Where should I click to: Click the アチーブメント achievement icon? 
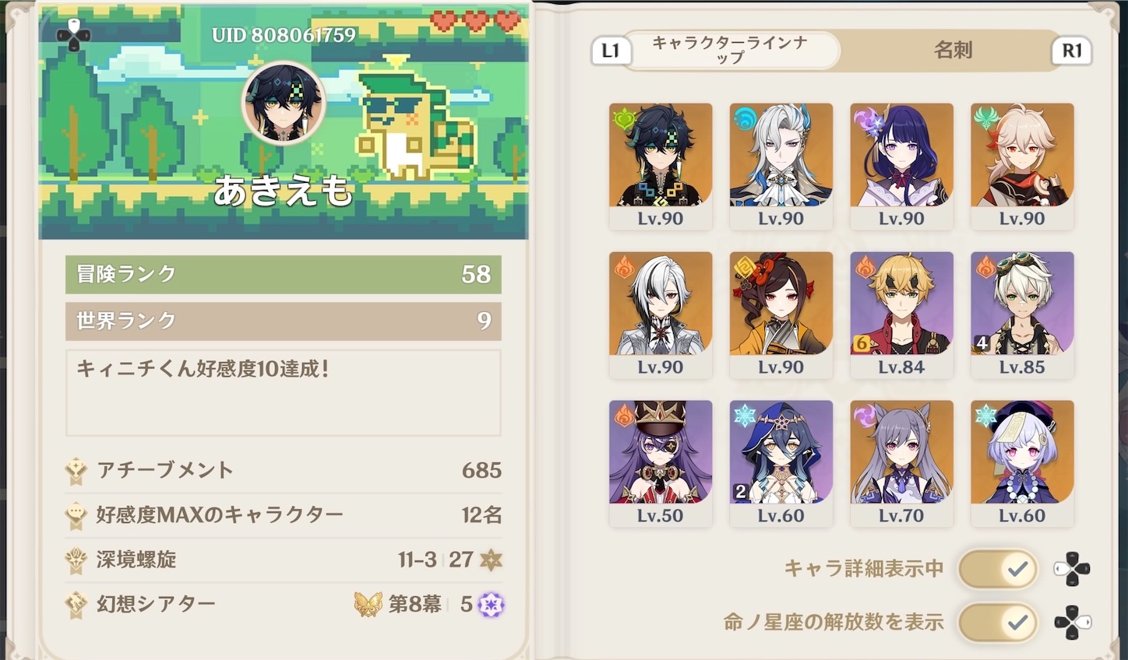click(x=76, y=470)
